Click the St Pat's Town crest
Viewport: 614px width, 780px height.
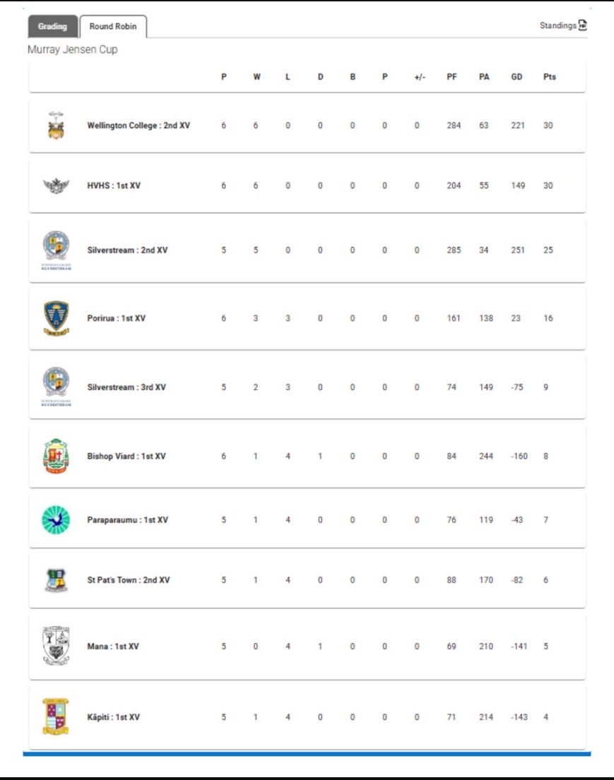click(57, 580)
